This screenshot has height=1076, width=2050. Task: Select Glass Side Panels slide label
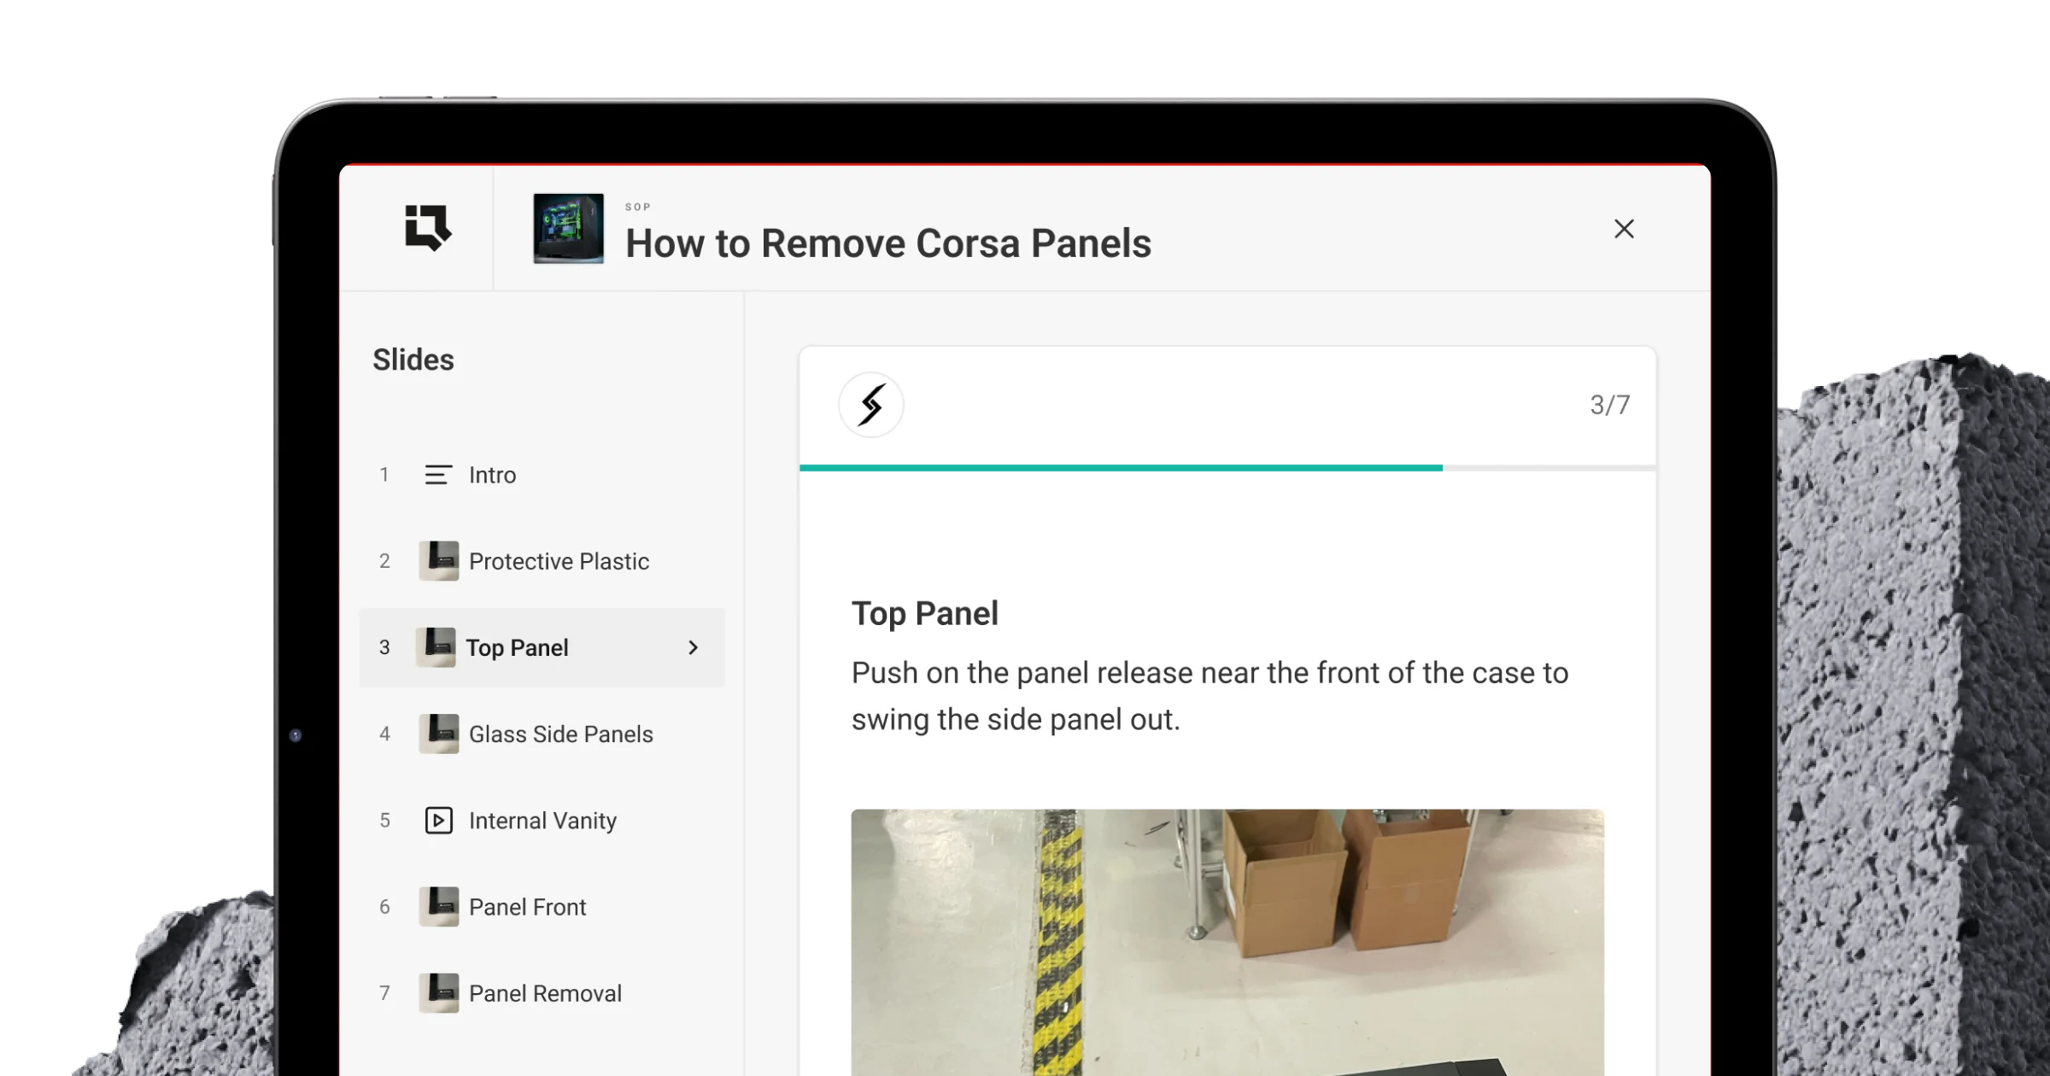click(561, 734)
